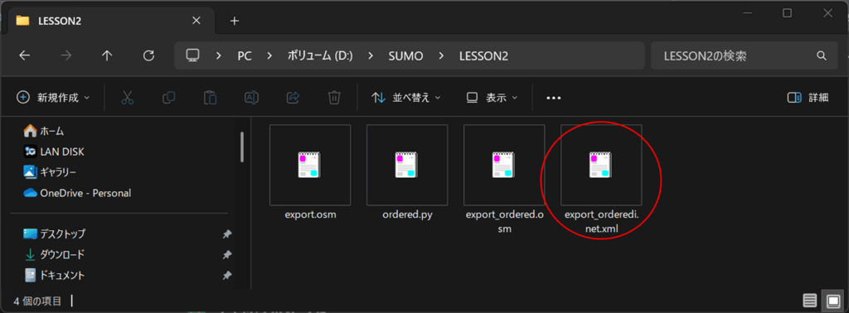The image size is (849, 313).
Task: Open 並べ替え sort dropdown
Action: [406, 98]
